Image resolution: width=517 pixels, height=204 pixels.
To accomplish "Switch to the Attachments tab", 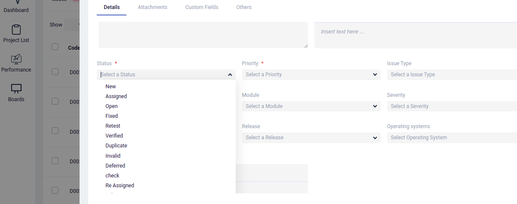I will [153, 7].
